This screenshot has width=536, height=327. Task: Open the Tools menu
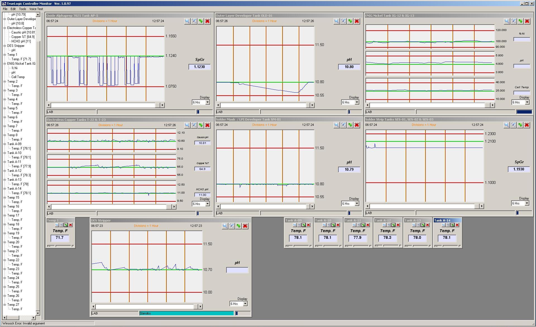coord(23,9)
